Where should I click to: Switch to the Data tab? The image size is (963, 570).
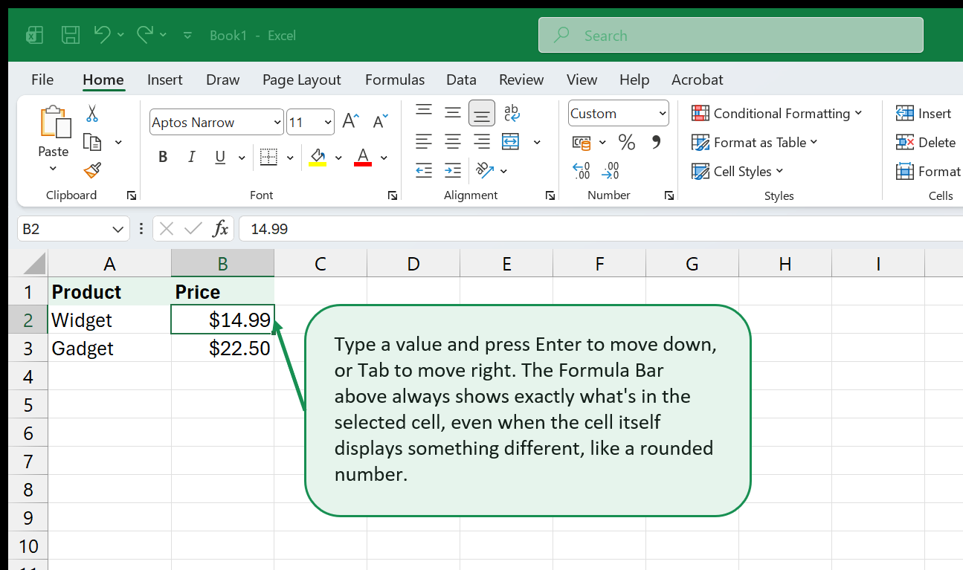click(x=461, y=80)
